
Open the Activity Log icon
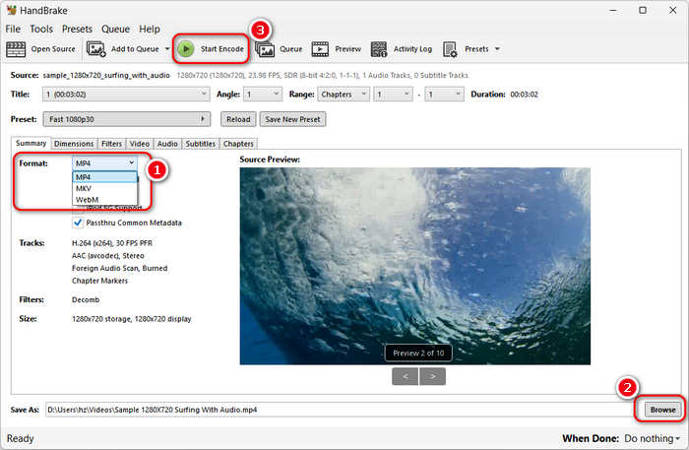click(x=379, y=49)
